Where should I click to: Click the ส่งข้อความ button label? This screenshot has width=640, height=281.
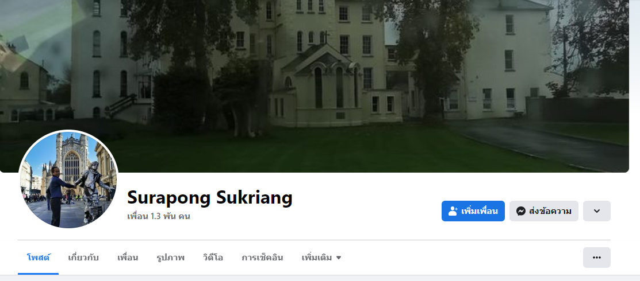tap(550, 211)
